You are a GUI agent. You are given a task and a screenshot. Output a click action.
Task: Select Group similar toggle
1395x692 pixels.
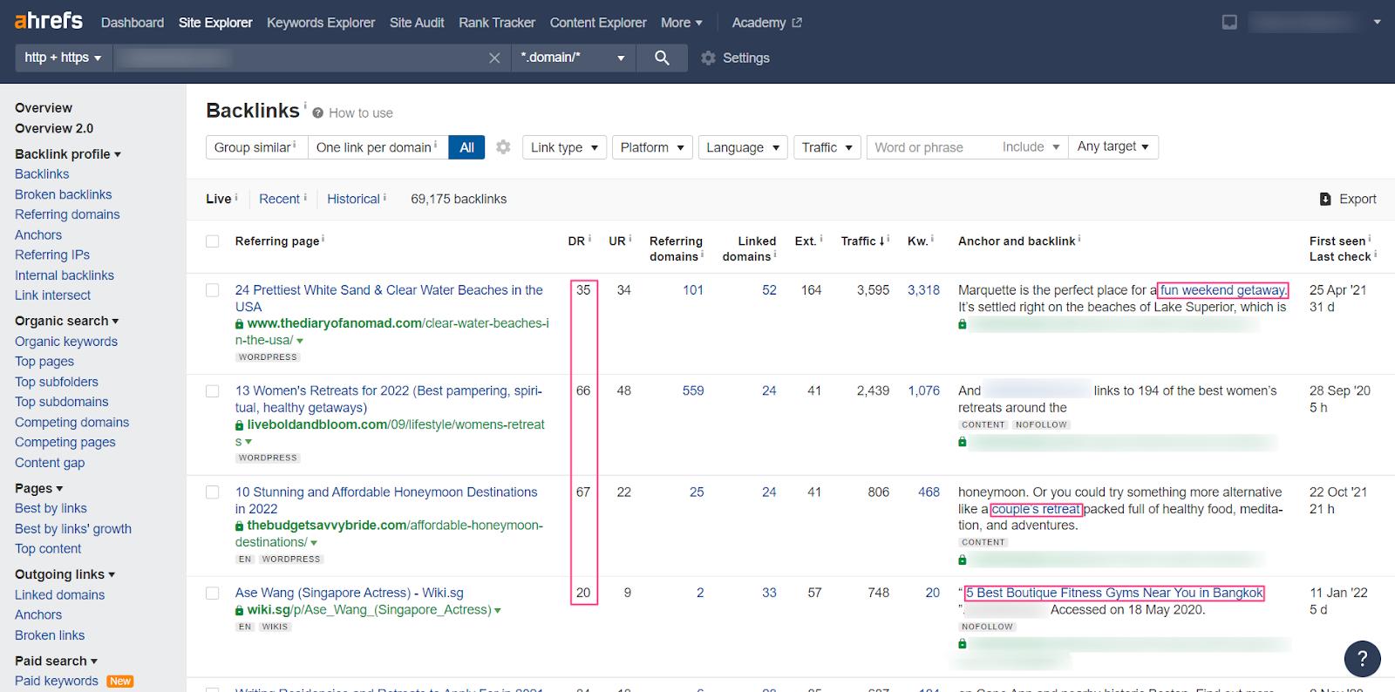256,147
